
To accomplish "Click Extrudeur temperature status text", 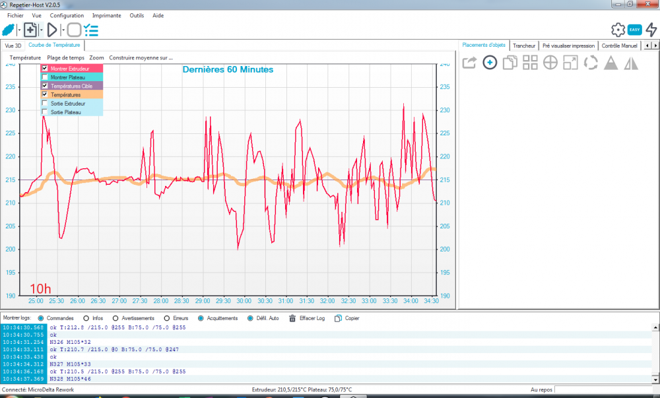I will click(x=302, y=389).
